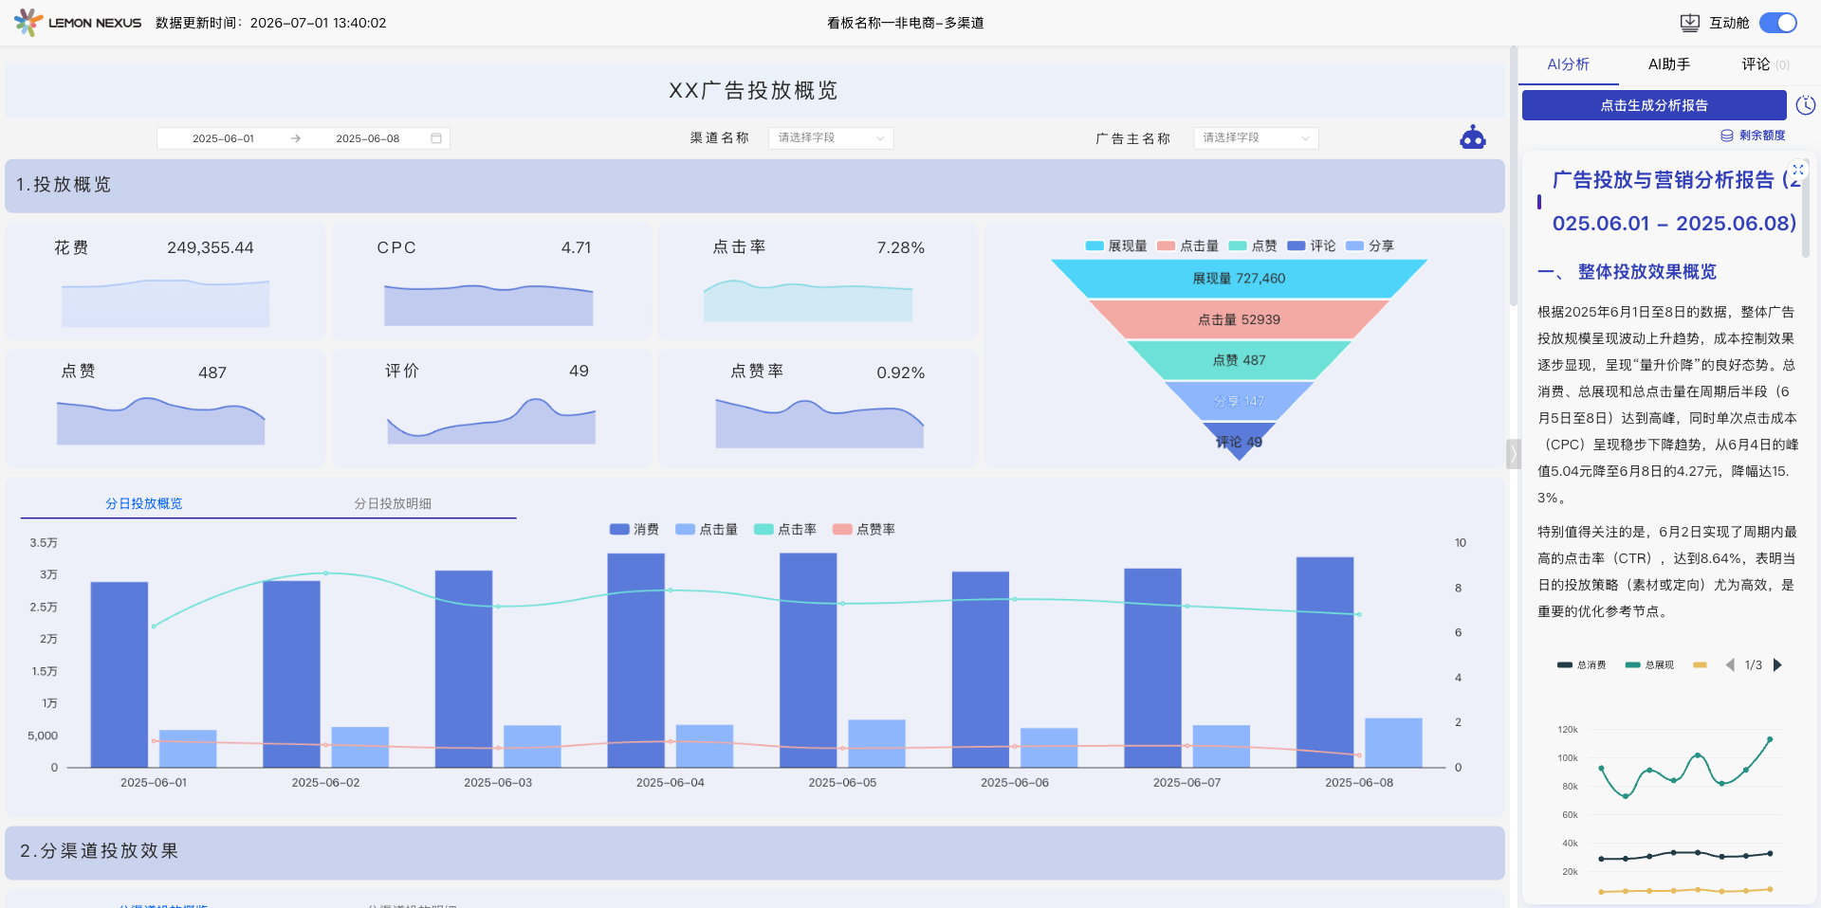
Task: Click 点击生成分析报告 button
Action: coord(1654,105)
